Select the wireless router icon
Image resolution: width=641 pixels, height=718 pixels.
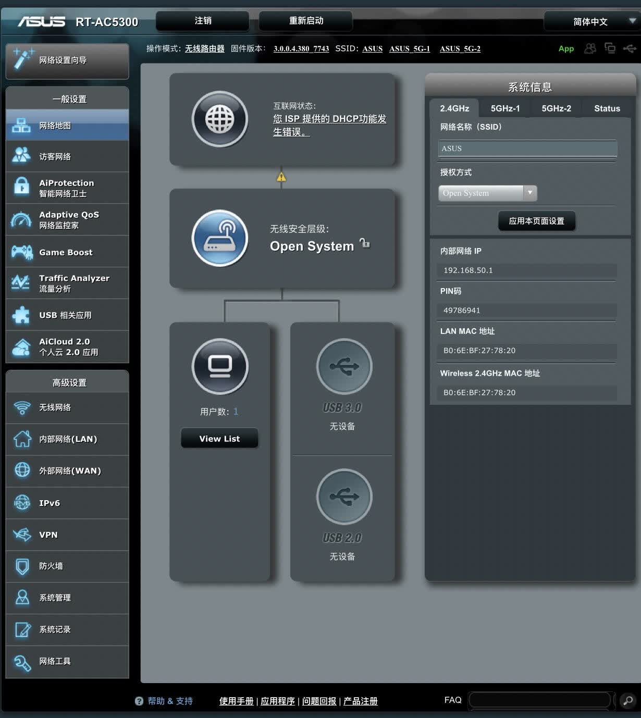220,238
